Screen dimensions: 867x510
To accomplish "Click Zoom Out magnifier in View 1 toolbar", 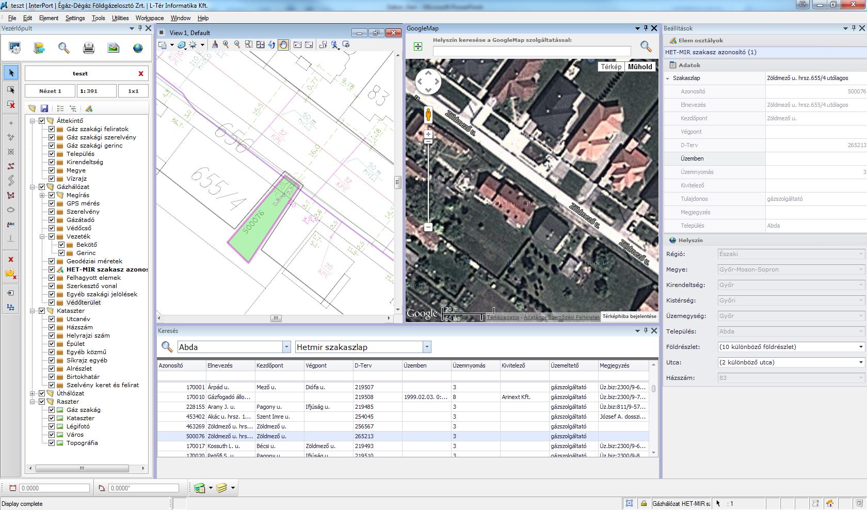I will (x=237, y=45).
